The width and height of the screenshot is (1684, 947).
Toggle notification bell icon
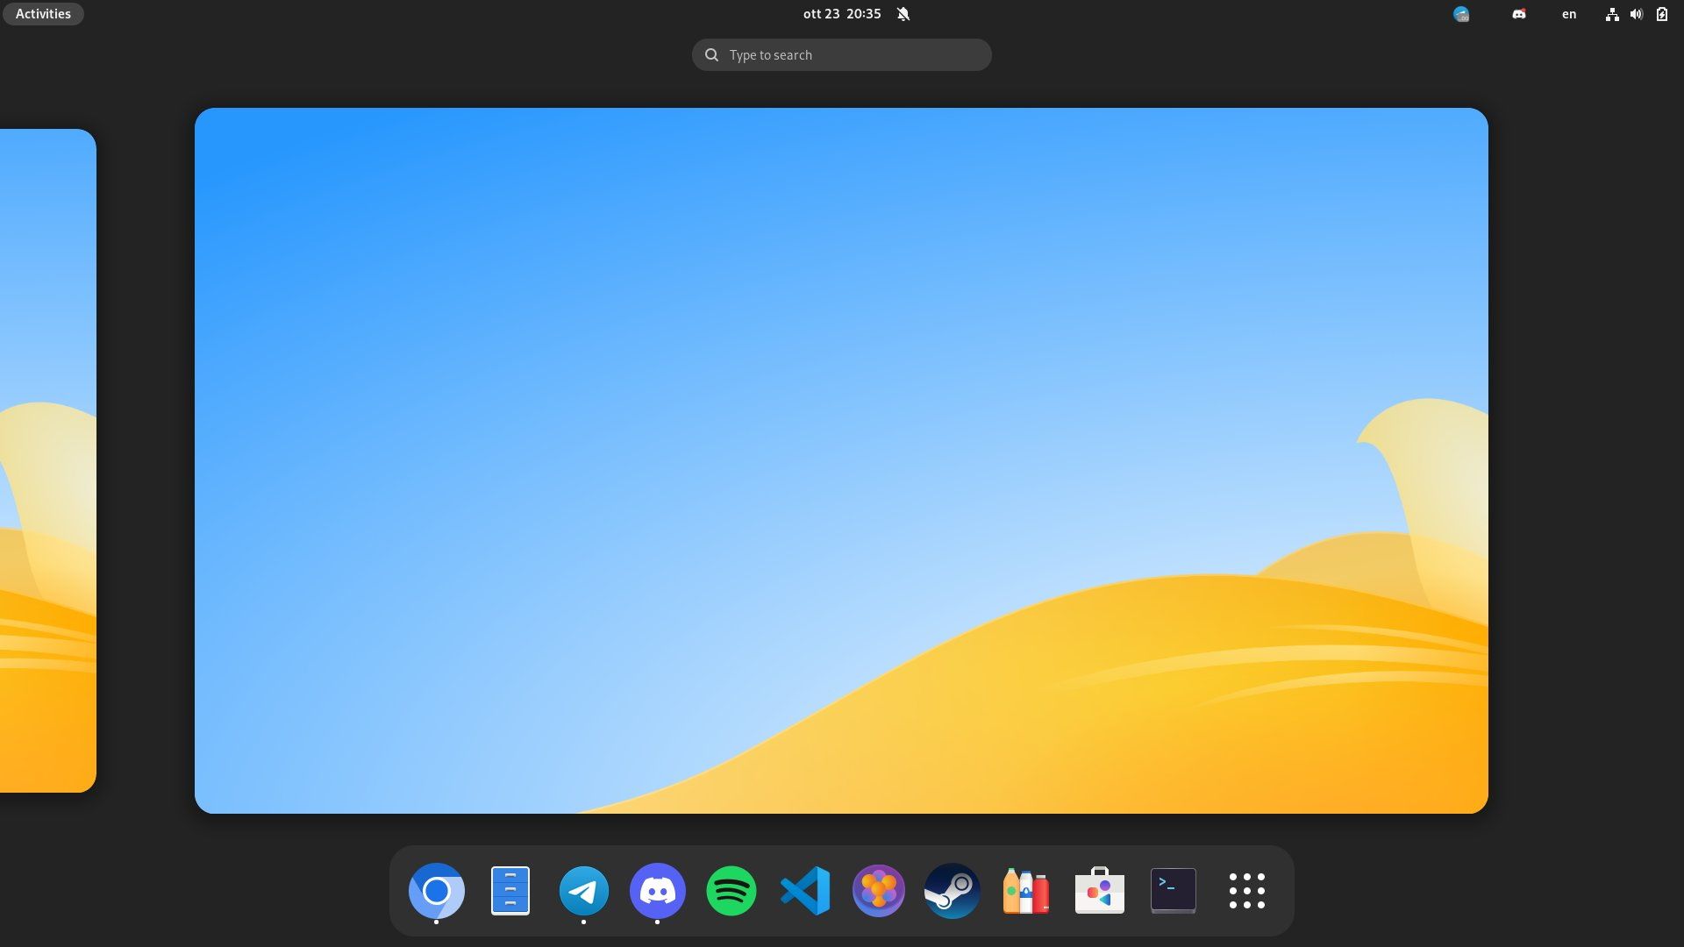903,14
